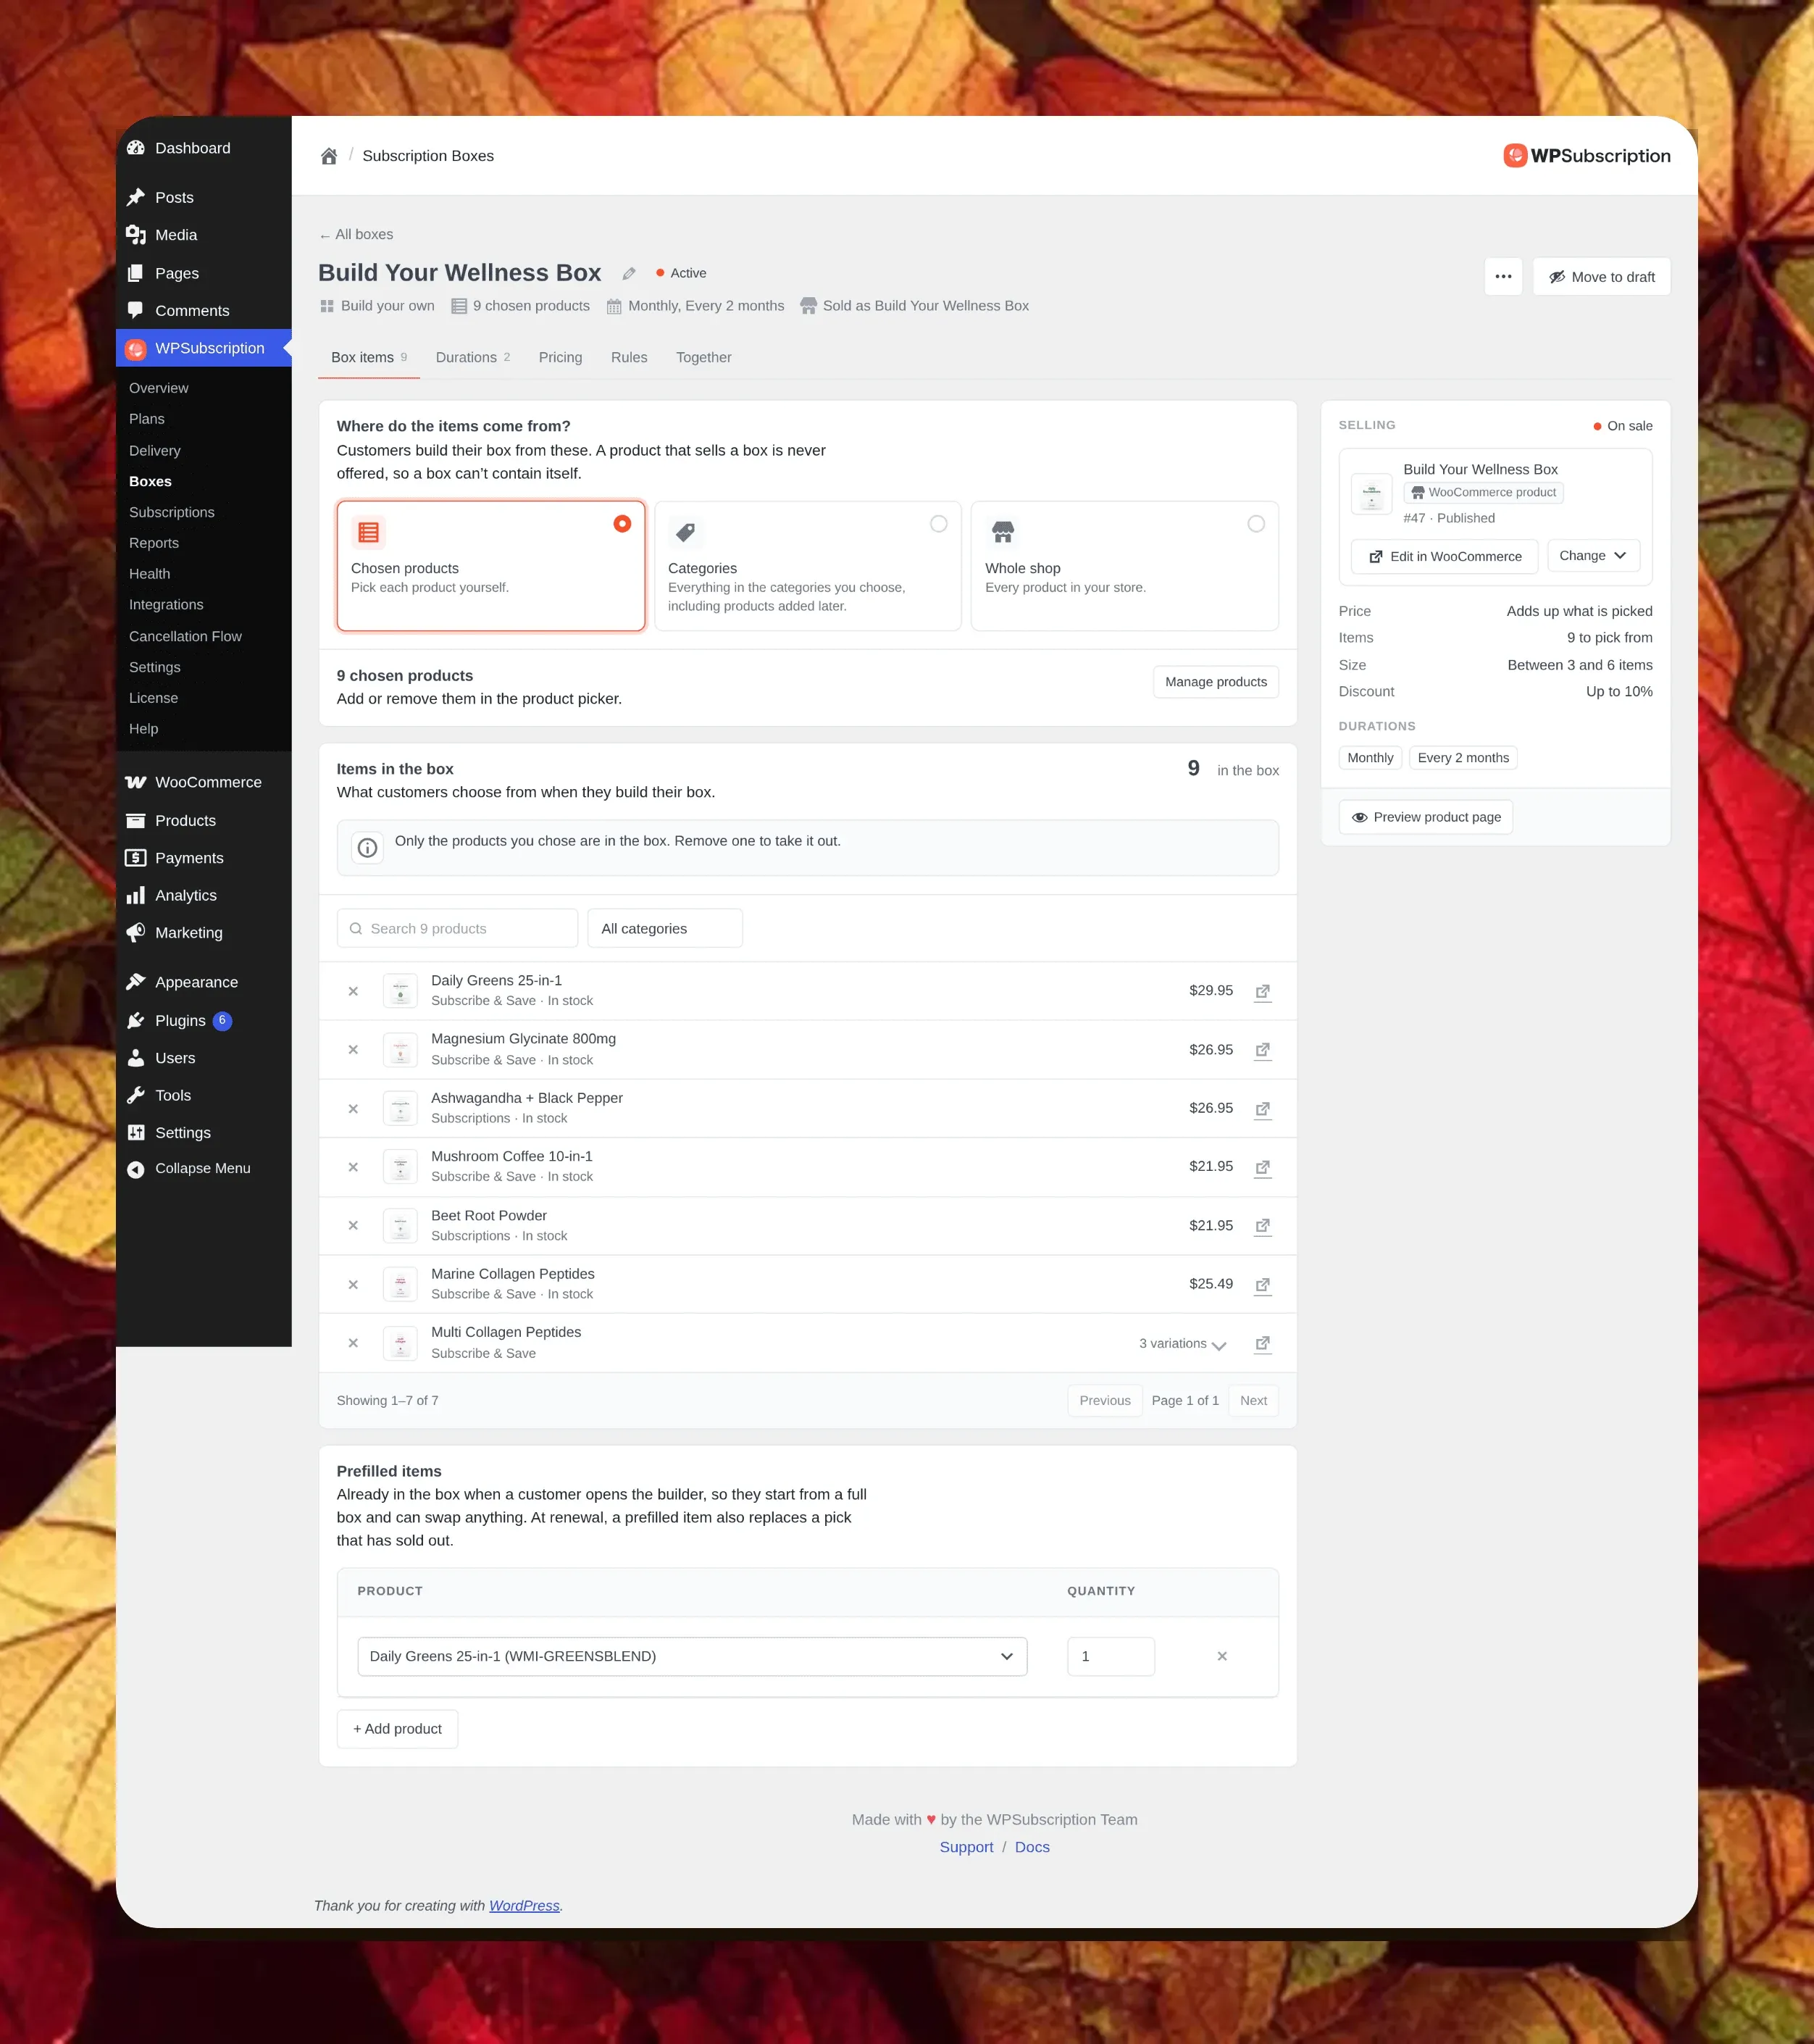Viewport: 1814px width, 2044px height.
Task: Expand 3 variations for Multi Collagen Peptides
Action: [1182, 1344]
